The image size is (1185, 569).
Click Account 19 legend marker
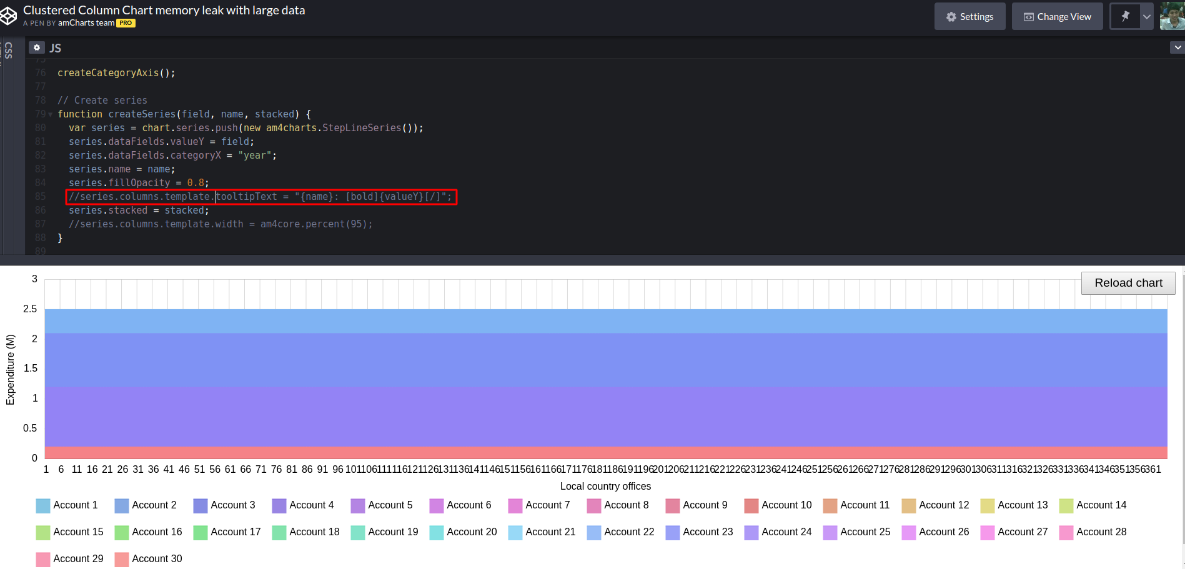(358, 532)
